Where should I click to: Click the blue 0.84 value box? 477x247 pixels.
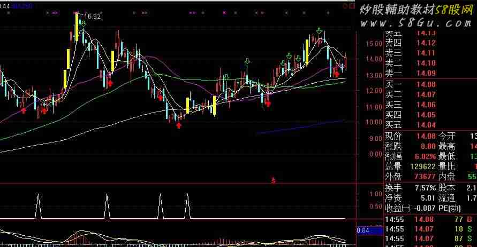pyautogui.click(x=364, y=230)
